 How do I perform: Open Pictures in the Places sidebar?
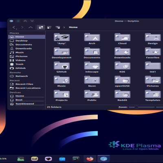coord(26,56)
